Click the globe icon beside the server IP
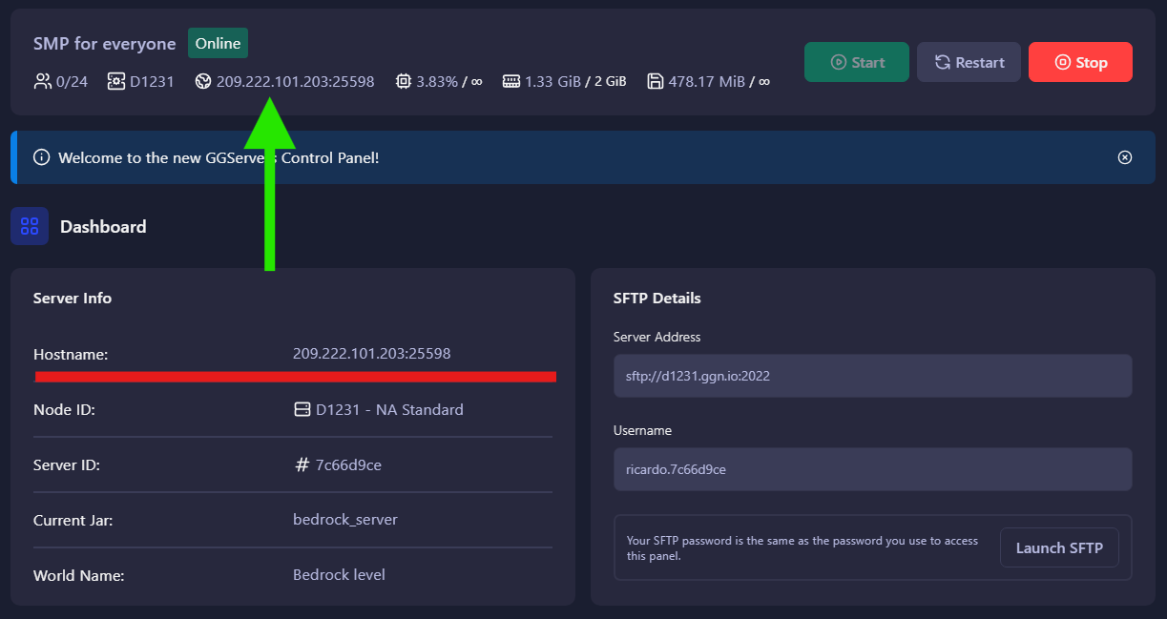1167x619 pixels. pos(201,81)
